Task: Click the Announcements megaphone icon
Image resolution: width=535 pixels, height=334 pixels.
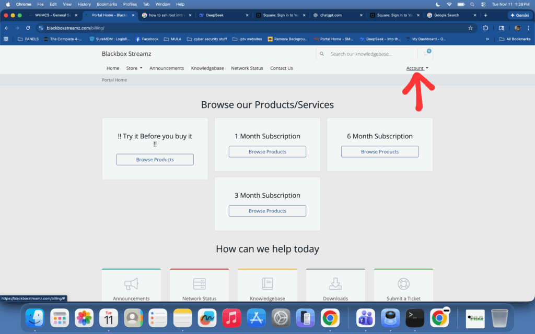Action: pyautogui.click(x=131, y=284)
